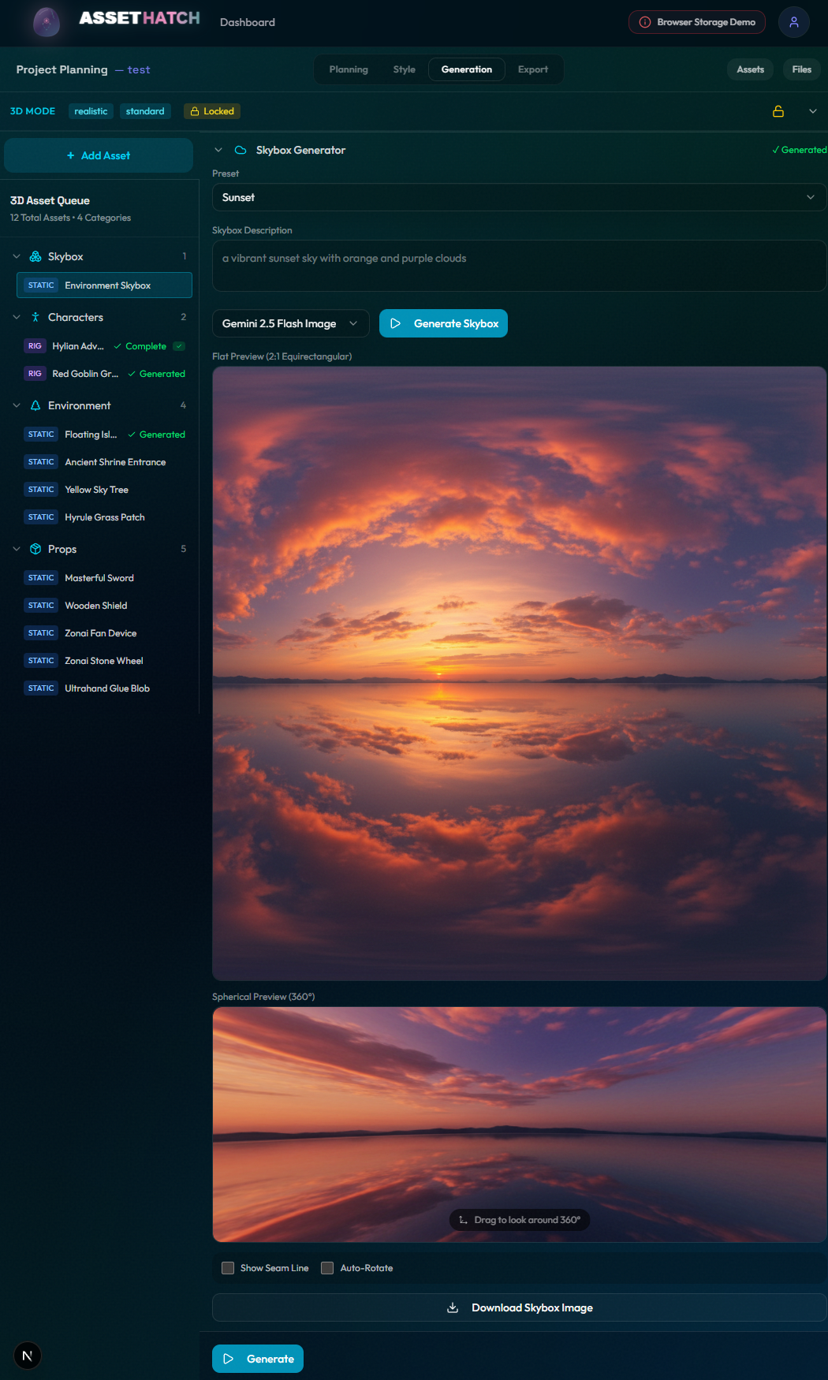Screen dimensions: 828x1380
Task: Click the Download Skybox Image button
Action: point(519,1307)
